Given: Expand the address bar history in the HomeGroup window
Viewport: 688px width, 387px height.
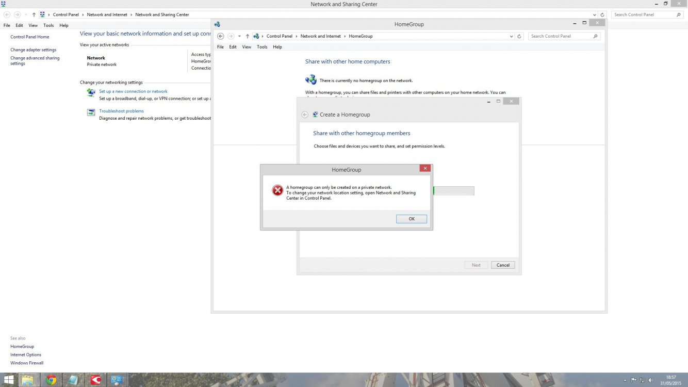Looking at the screenshot, I should (511, 36).
